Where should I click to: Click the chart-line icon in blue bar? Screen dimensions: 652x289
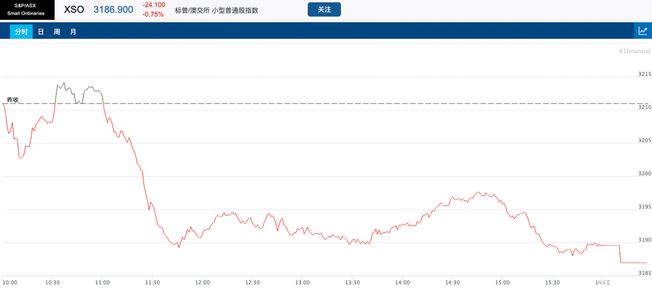click(643, 31)
